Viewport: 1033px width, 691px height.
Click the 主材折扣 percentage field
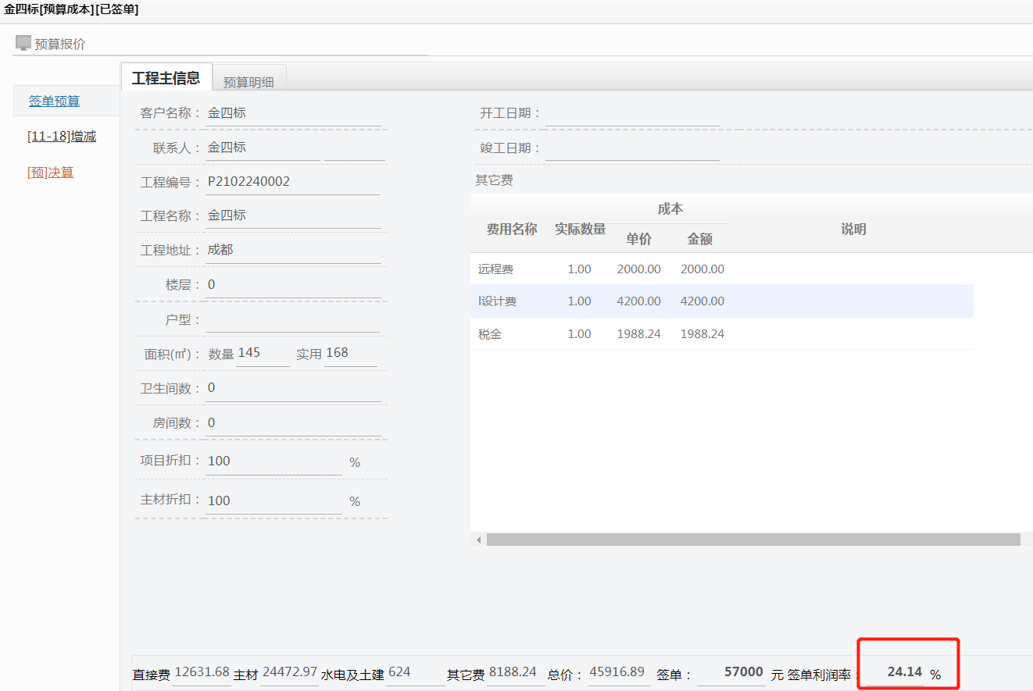point(273,501)
